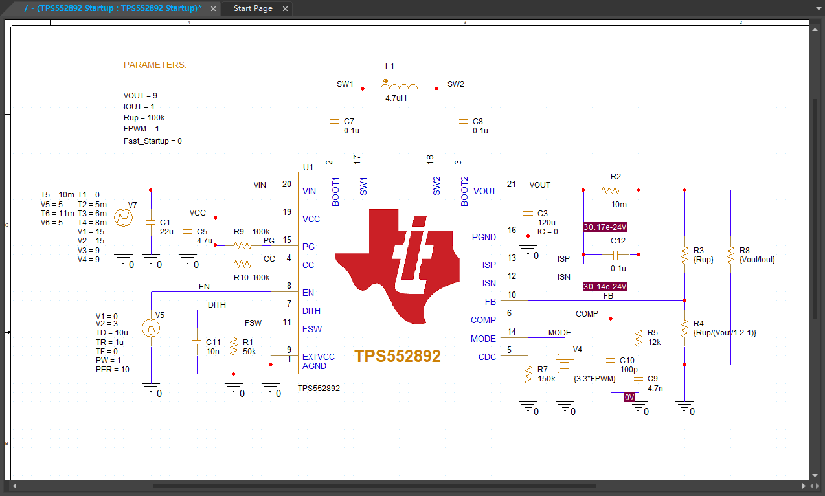Select capacitor C9 symbol
Image resolution: width=825 pixels, height=496 pixels.
coord(639,378)
